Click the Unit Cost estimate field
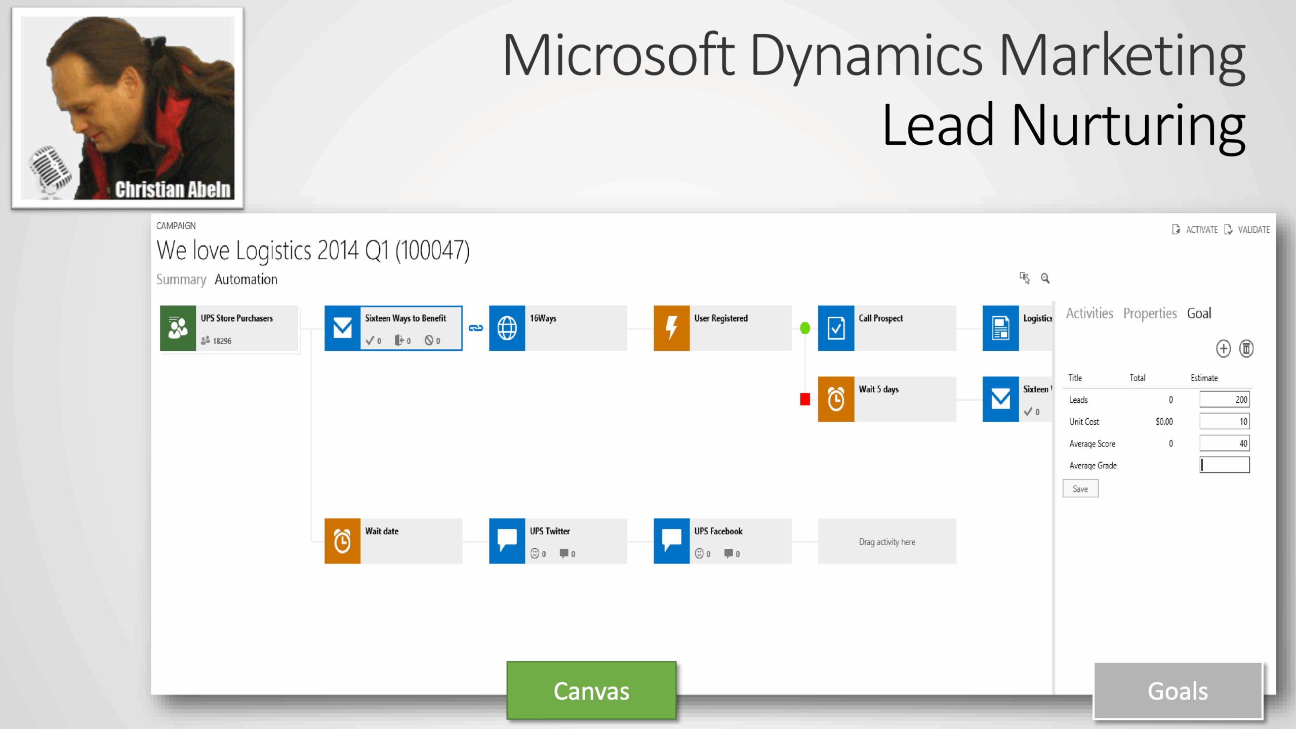Viewport: 1296px width, 729px height. [1224, 421]
